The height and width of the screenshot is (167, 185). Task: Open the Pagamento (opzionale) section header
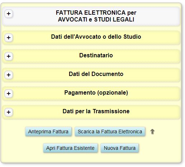pyautogui.click(x=91, y=94)
